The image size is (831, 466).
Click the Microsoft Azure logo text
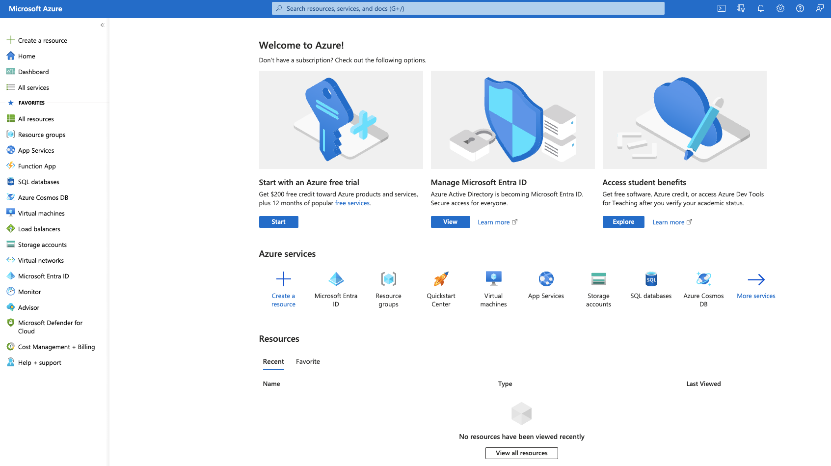[x=35, y=9]
